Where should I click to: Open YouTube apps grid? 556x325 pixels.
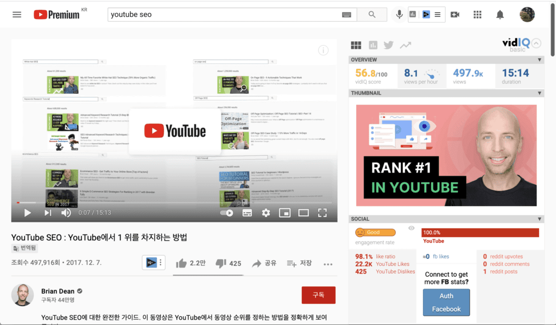(x=477, y=15)
